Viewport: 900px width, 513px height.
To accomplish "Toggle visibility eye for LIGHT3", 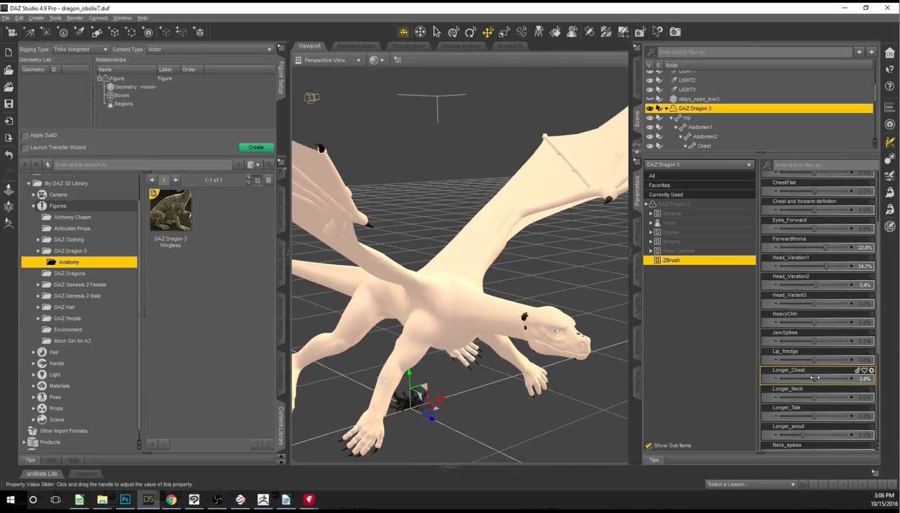I will click(x=649, y=90).
